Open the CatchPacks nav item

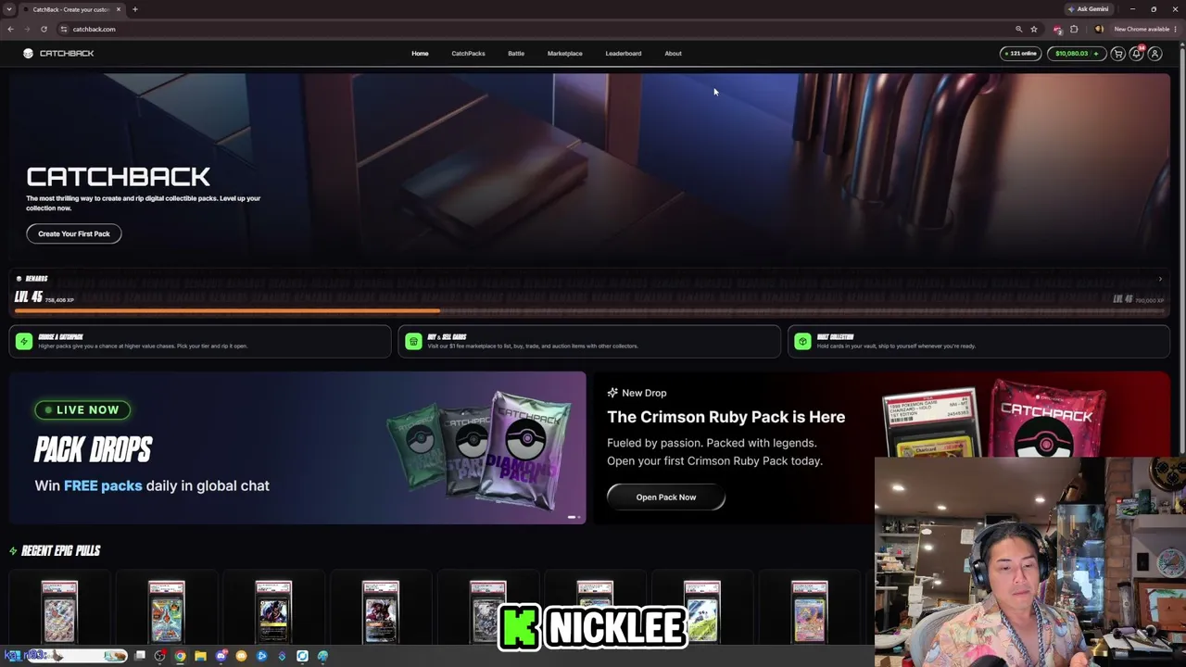468,54
